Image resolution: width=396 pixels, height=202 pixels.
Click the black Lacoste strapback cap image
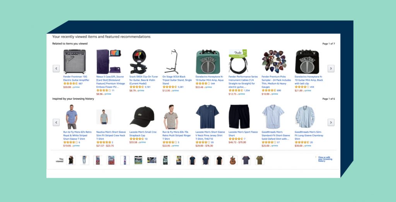[142, 116]
